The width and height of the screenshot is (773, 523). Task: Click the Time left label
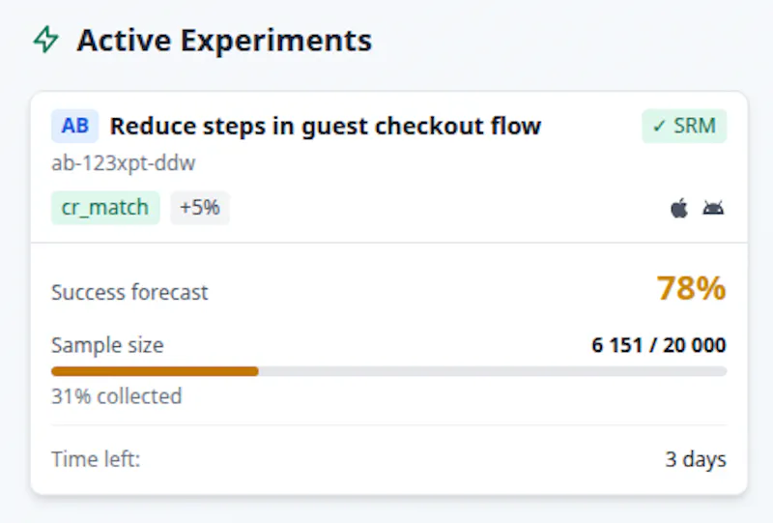click(x=96, y=459)
